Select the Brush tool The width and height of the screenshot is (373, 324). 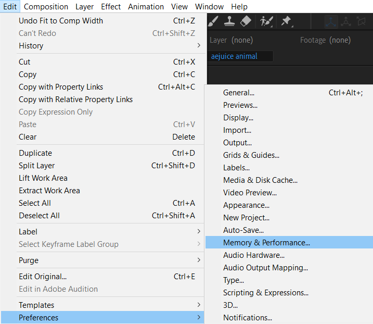[x=213, y=21]
